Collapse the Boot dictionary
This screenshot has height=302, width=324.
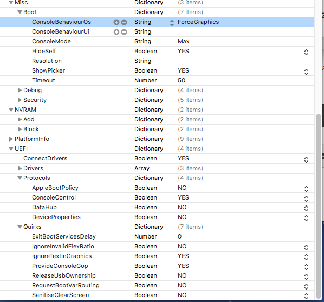tap(20, 12)
